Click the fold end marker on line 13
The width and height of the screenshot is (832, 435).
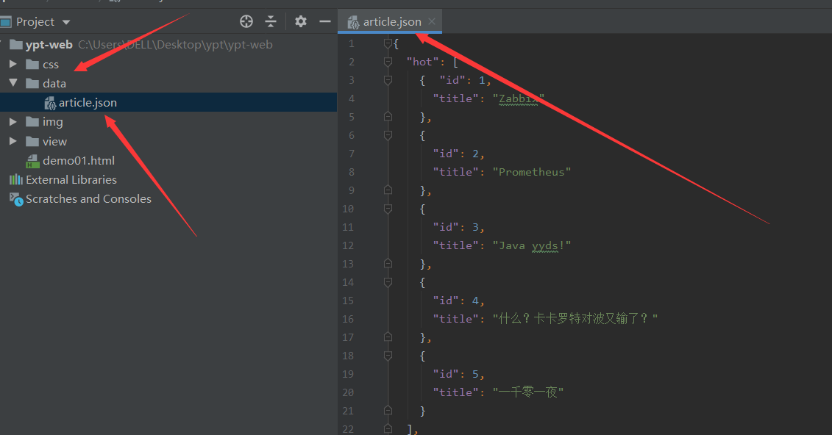pos(388,264)
